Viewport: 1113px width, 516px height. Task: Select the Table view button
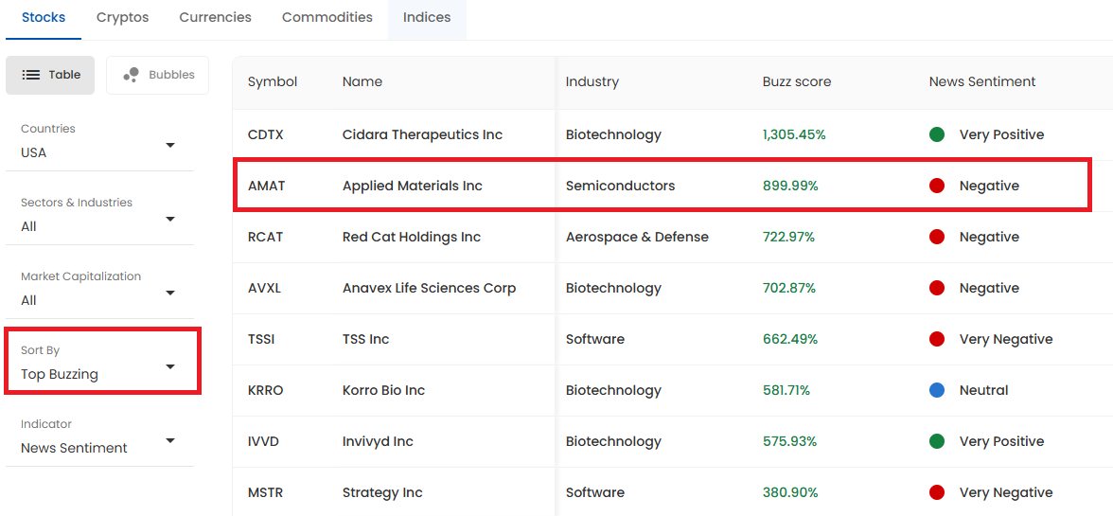[50, 75]
